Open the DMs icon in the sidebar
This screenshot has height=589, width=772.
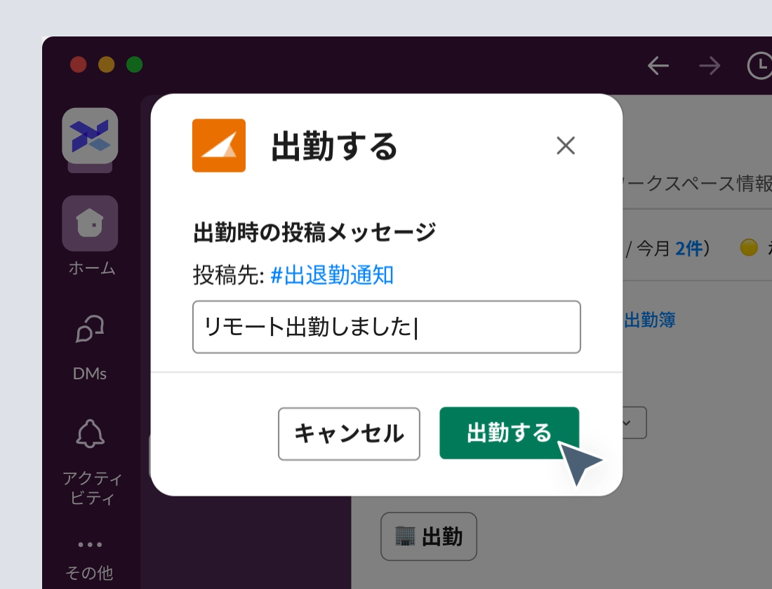pyautogui.click(x=90, y=328)
